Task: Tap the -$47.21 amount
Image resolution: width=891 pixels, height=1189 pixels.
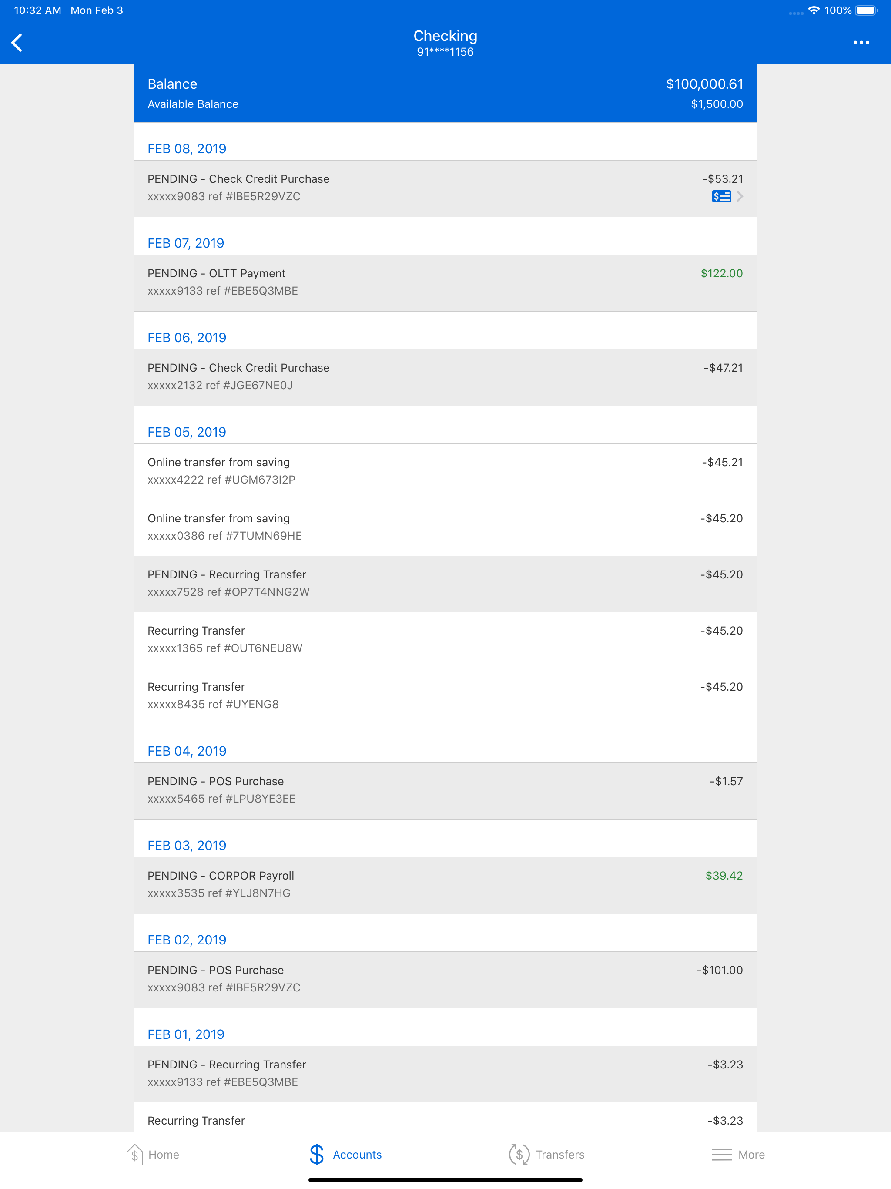Action: click(x=724, y=368)
